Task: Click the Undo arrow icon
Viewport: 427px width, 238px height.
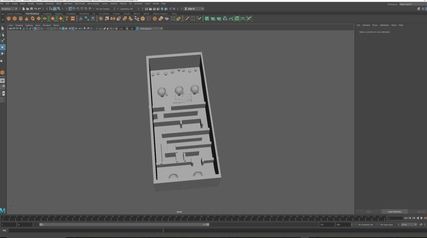Action: (x=35, y=9)
